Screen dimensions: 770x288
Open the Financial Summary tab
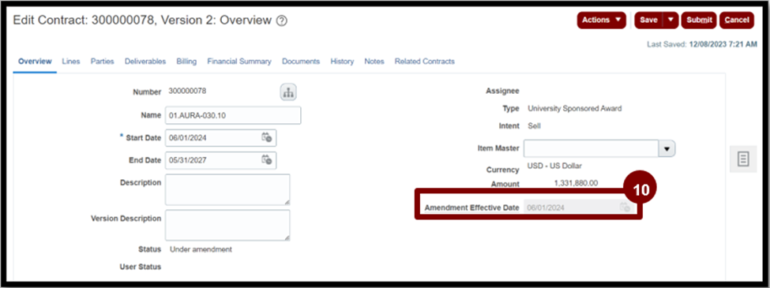click(x=239, y=62)
